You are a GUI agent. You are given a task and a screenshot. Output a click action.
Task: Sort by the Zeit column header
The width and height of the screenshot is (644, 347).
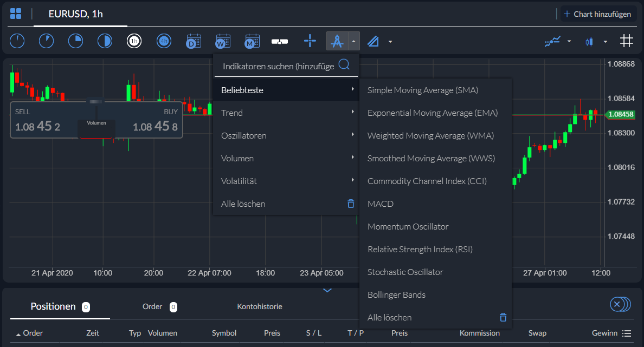[92, 333]
